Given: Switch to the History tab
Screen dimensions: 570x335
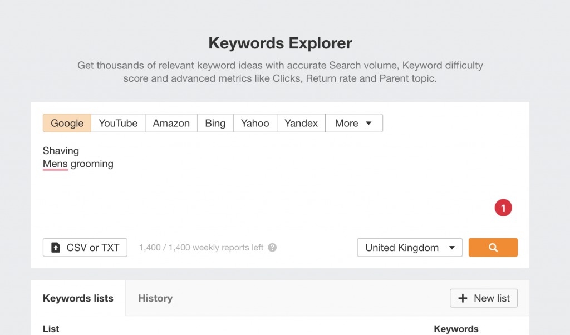Looking at the screenshot, I should 155,298.
